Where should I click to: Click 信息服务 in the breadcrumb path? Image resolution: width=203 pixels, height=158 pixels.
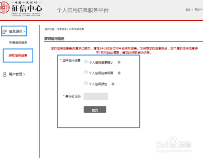[x=62, y=29]
